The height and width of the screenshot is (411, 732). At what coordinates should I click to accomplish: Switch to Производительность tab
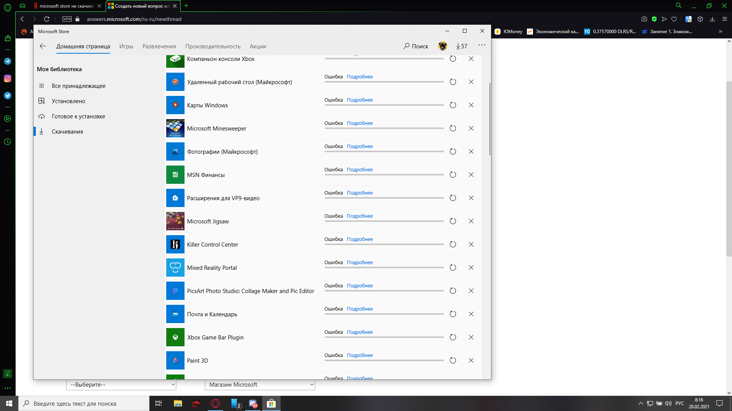[213, 46]
